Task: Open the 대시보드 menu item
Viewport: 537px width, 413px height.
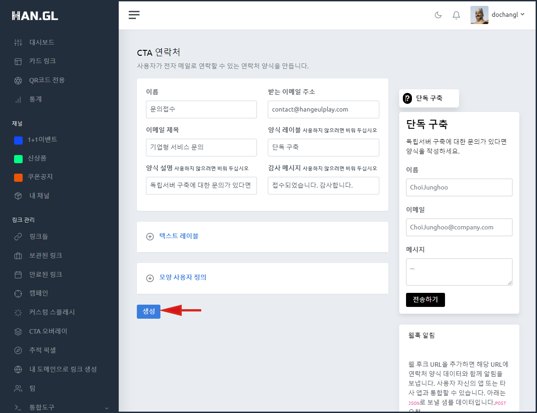Action: pyautogui.click(x=42, y=42)
